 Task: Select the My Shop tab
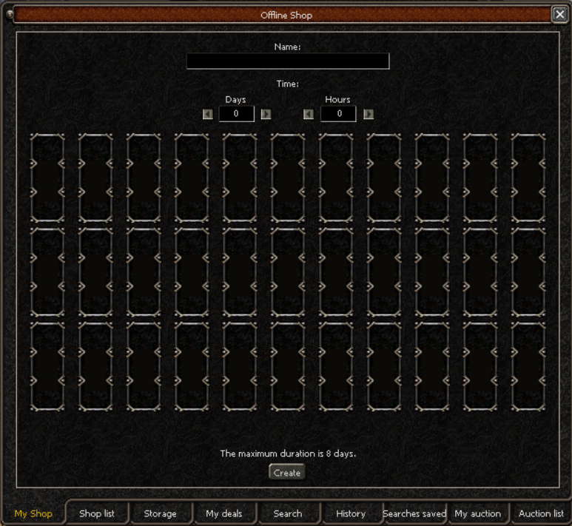pos(33,513)
